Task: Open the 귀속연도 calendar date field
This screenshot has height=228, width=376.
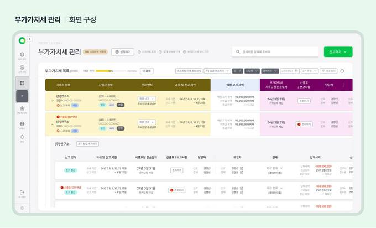Action: (290, 71)
